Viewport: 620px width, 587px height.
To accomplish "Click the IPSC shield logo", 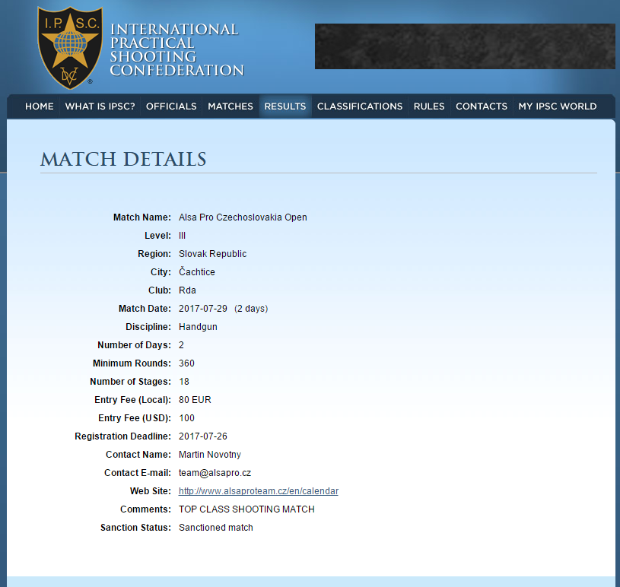I will pos(69,47).
